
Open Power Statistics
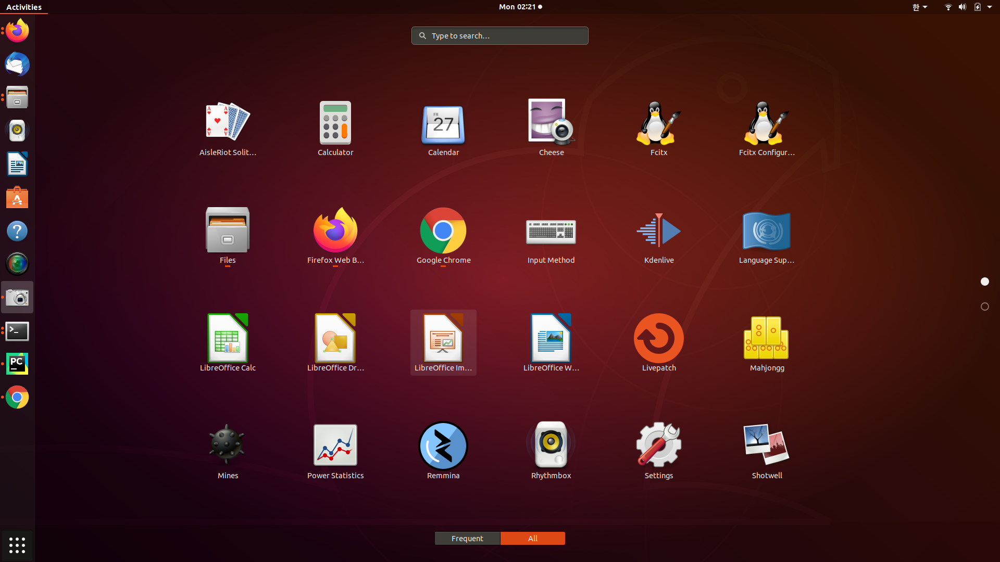click(335, 450)
